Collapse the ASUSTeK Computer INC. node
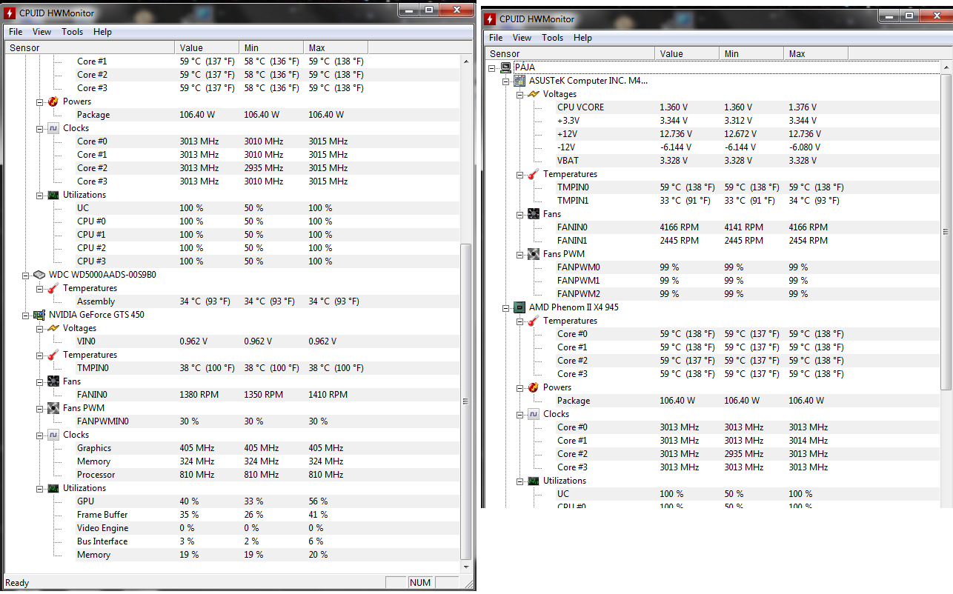This screenshot has width=953, height=594. pos(507,81)
